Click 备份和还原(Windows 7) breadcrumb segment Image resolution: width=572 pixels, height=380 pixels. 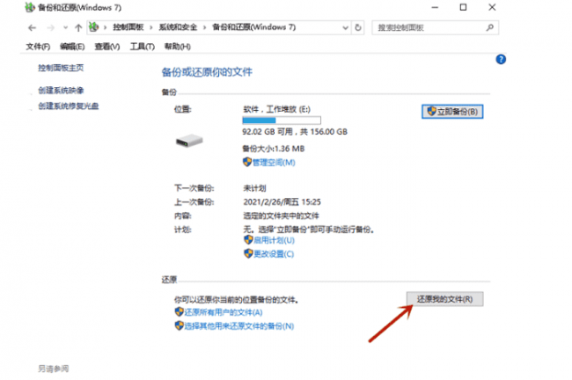click(254, 27)
